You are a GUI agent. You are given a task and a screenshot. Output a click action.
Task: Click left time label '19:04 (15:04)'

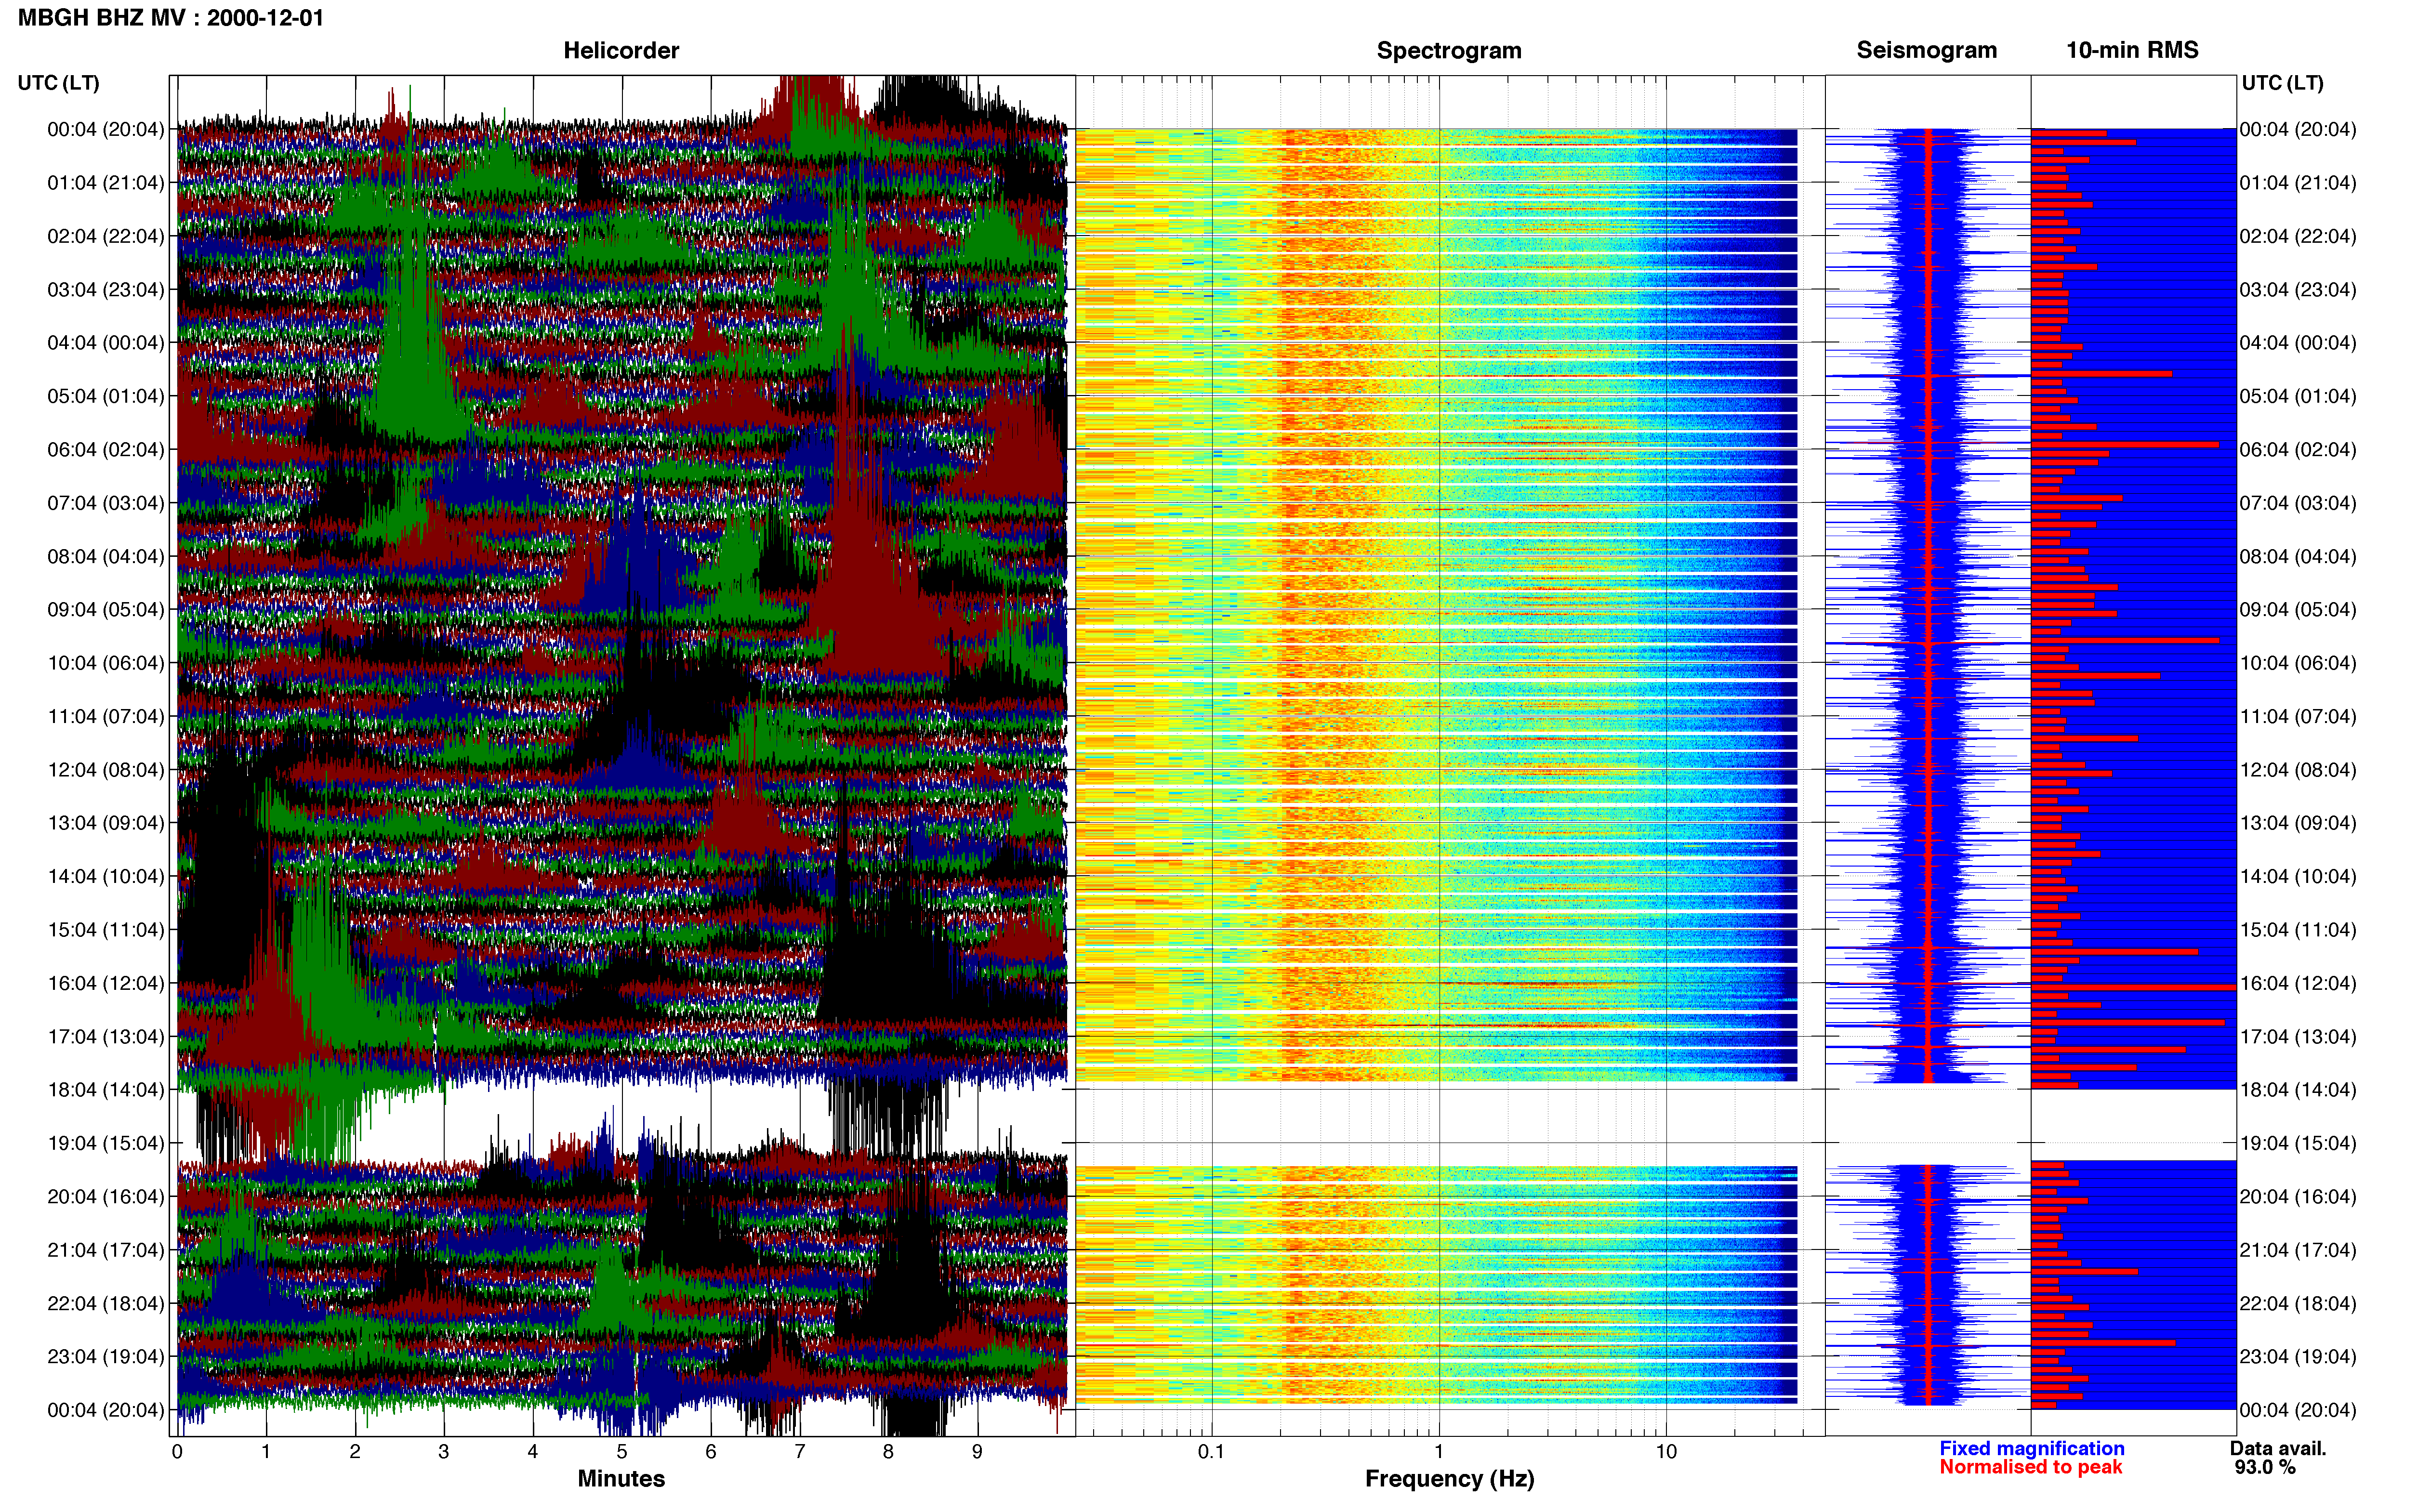pyautogui.click(x=105, y=1142)
